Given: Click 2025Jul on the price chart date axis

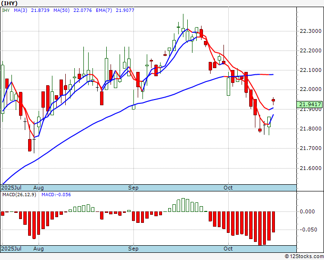Looking at the screenshot, I should 11,188.
